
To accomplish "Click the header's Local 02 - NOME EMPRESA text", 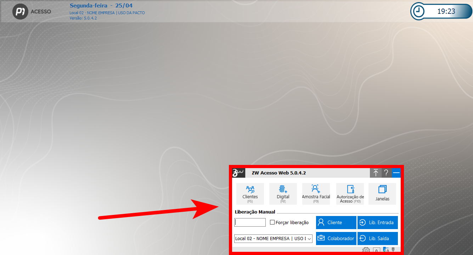I will pyautogui.click(x=107, y=13).
